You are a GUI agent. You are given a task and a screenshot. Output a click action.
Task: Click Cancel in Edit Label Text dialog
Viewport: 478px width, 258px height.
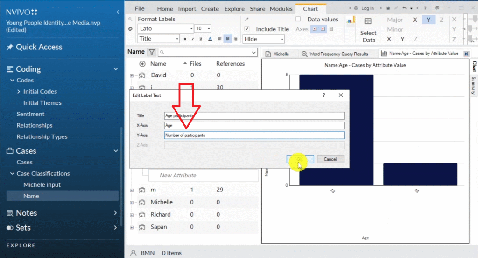330,159
